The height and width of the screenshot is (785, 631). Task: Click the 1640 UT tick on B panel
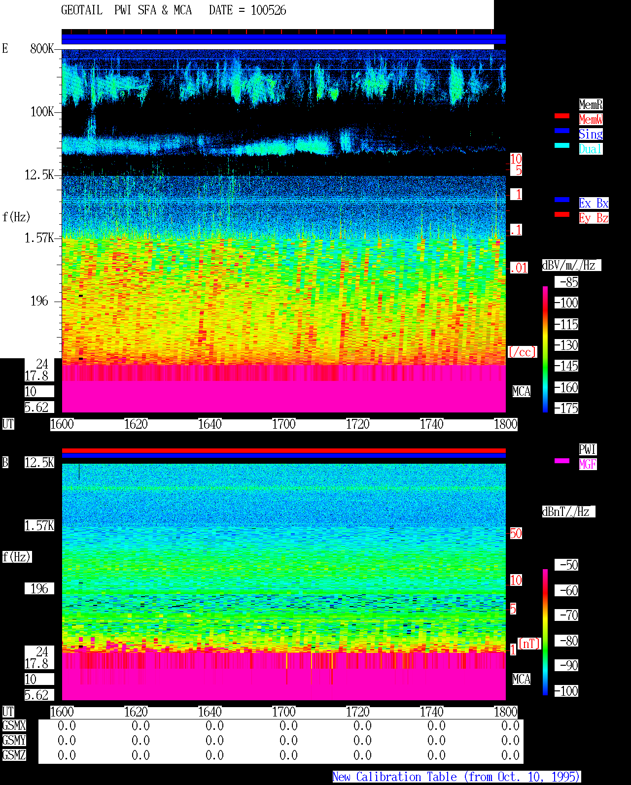210,712
